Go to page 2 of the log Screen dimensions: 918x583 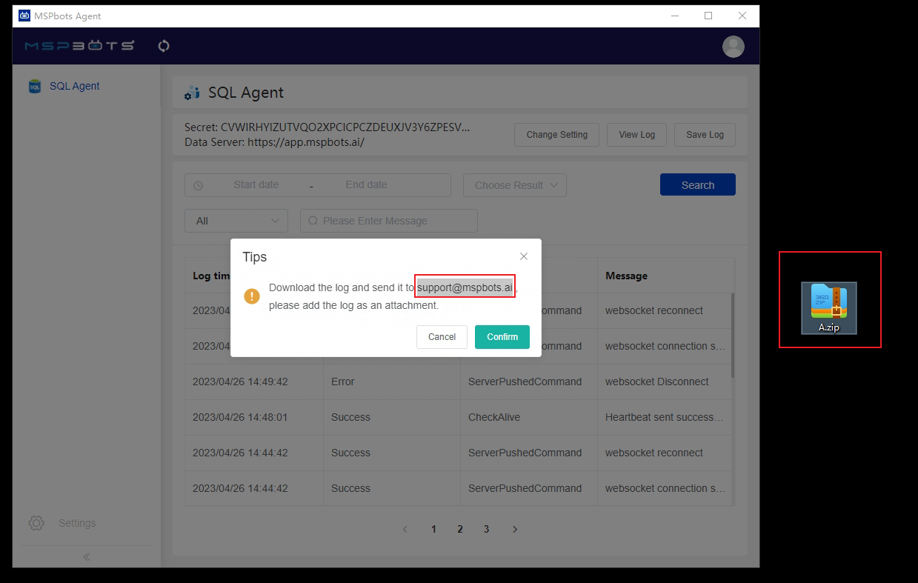[x=460, y=529]
